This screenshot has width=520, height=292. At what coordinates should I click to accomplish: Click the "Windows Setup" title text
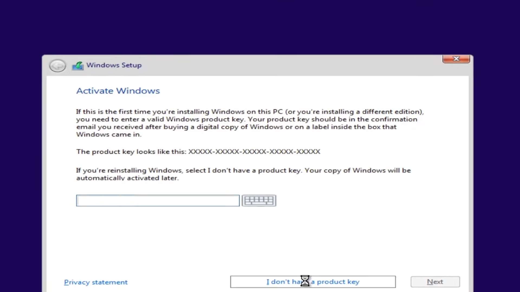(114, 65)
